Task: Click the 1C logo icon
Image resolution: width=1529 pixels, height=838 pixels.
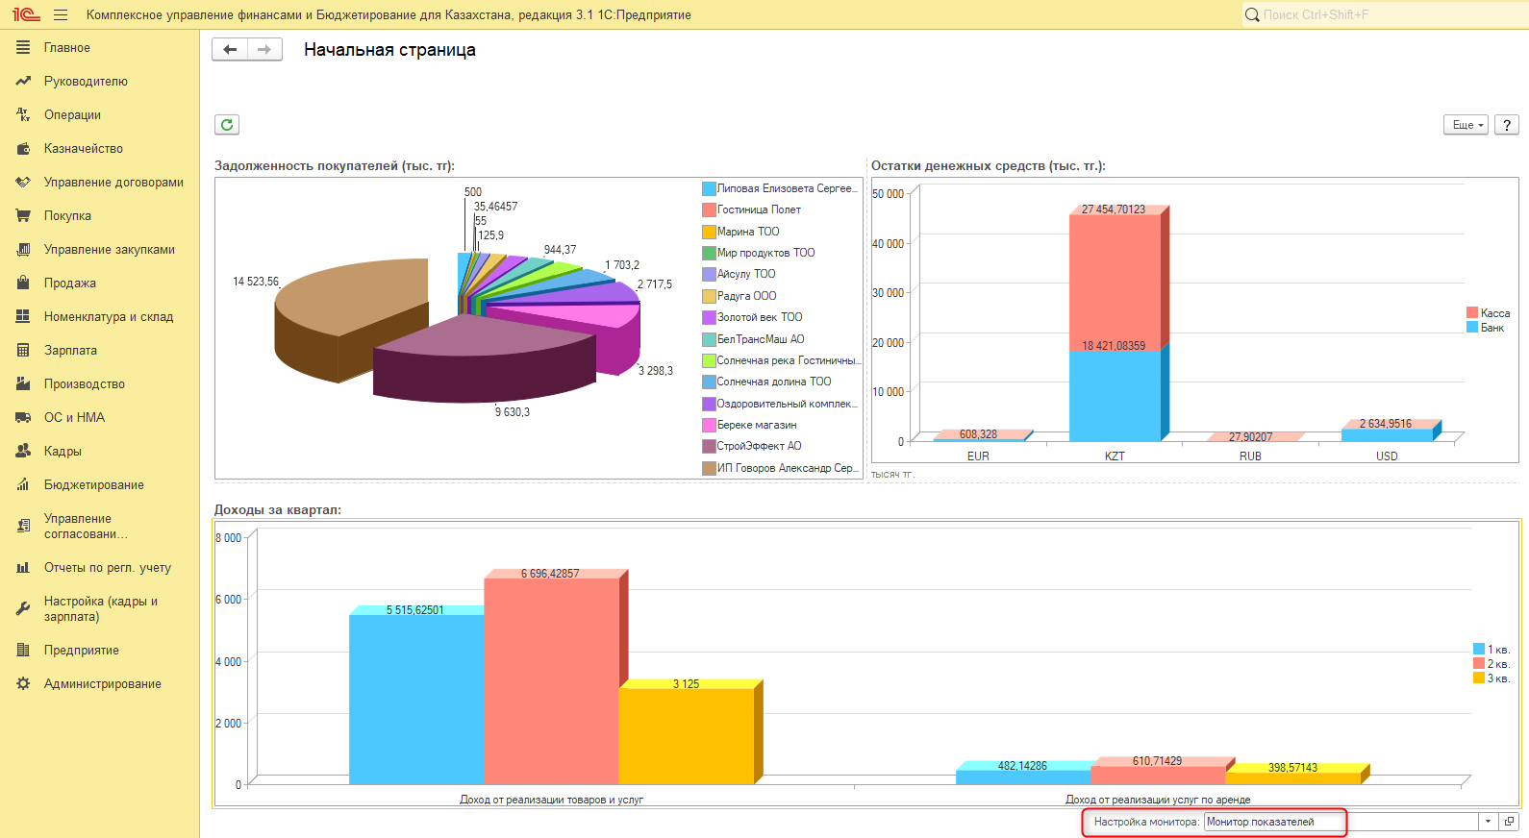Action: [26, 14]
